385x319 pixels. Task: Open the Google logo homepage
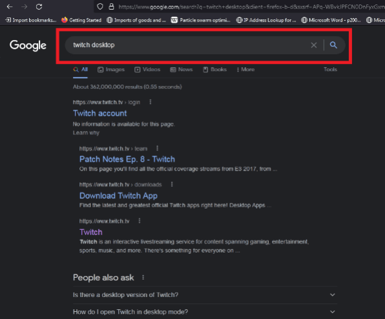28,45
